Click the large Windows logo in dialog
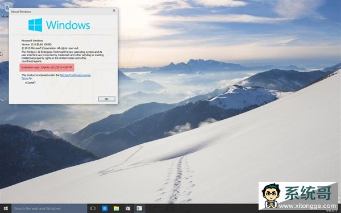The height and width of the screenshot is (213, 341). click(x=59, y=25)
